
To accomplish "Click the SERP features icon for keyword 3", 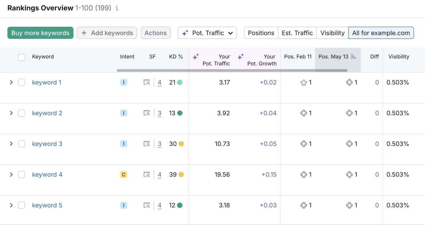I will pyautogui.click(x=147, y=144).
